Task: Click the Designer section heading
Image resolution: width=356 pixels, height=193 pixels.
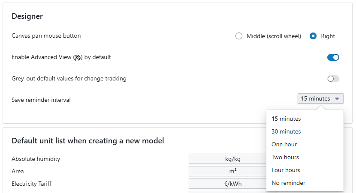Action: point(27,17)
